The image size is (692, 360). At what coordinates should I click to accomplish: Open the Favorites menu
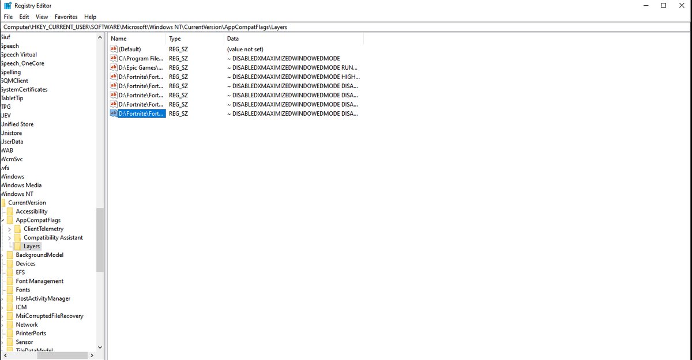(66, 17)
